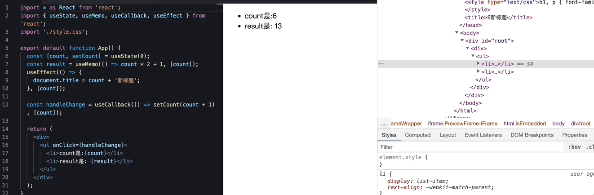Select the body breadcrumb item

pos(559,124)
